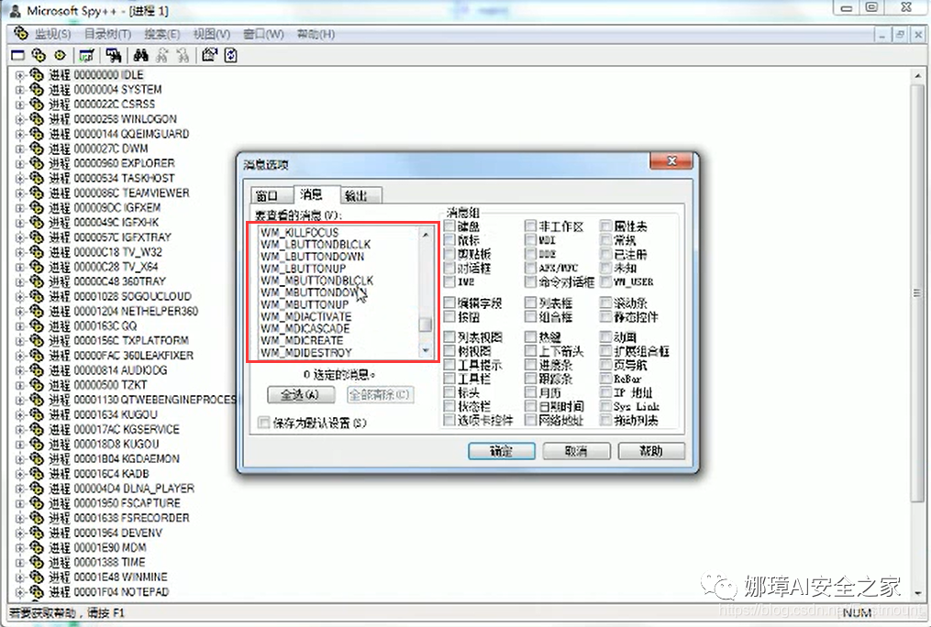
Task: Click the 取消 button
Action: coord(576,451)
